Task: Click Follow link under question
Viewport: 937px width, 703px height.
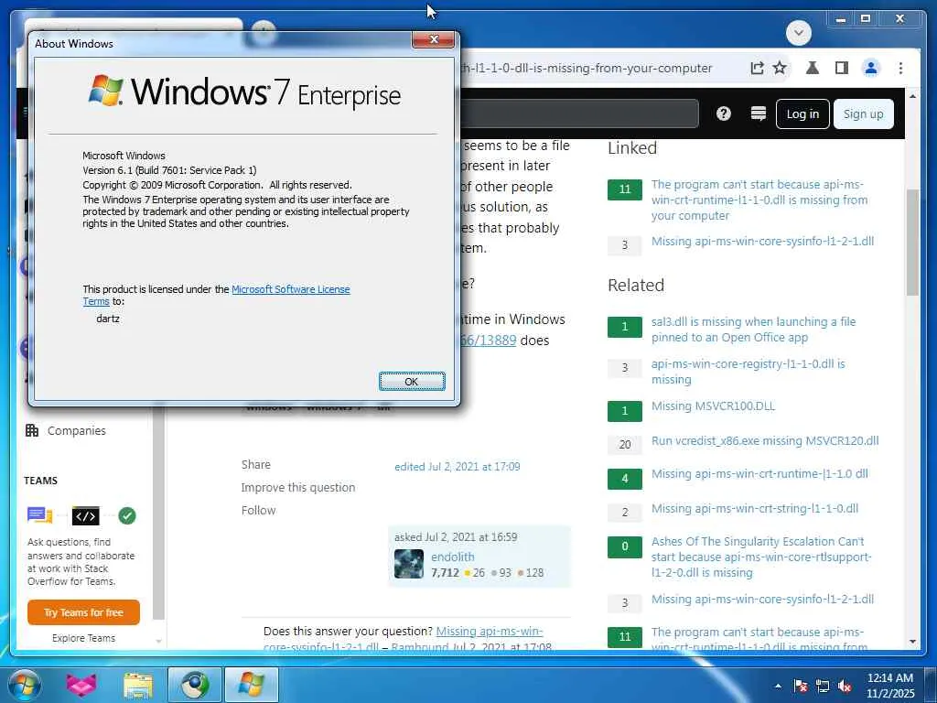Action: tap(258, 510)
